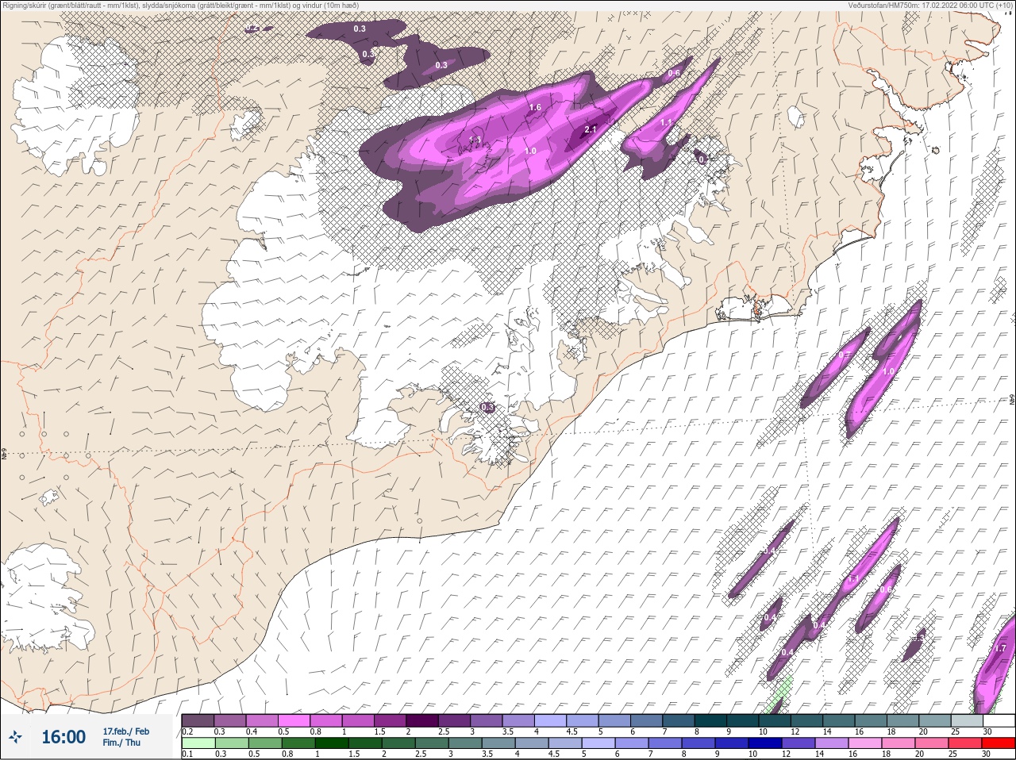Screen dimensions: 1016x760
Task: Select the 'Fim./ Thu' weekday text
Action: pos(121,743)
